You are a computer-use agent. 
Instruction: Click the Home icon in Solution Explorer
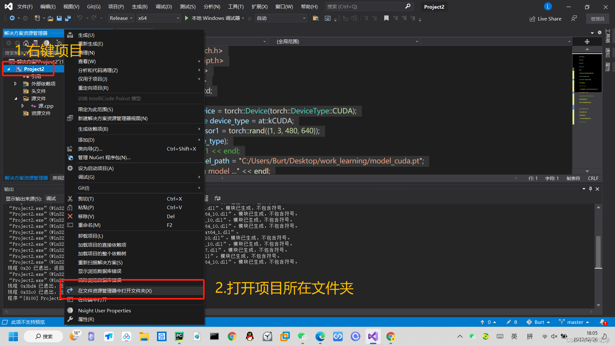pyautogui.click(x=26, y=43)
